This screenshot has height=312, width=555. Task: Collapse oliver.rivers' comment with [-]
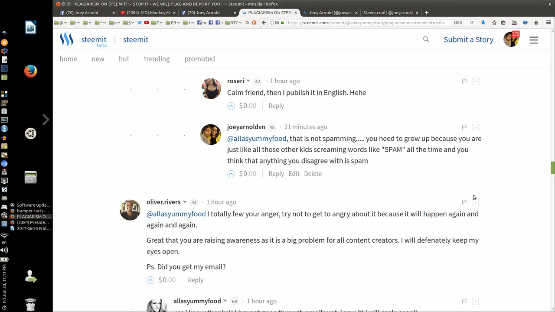[476, 202]
